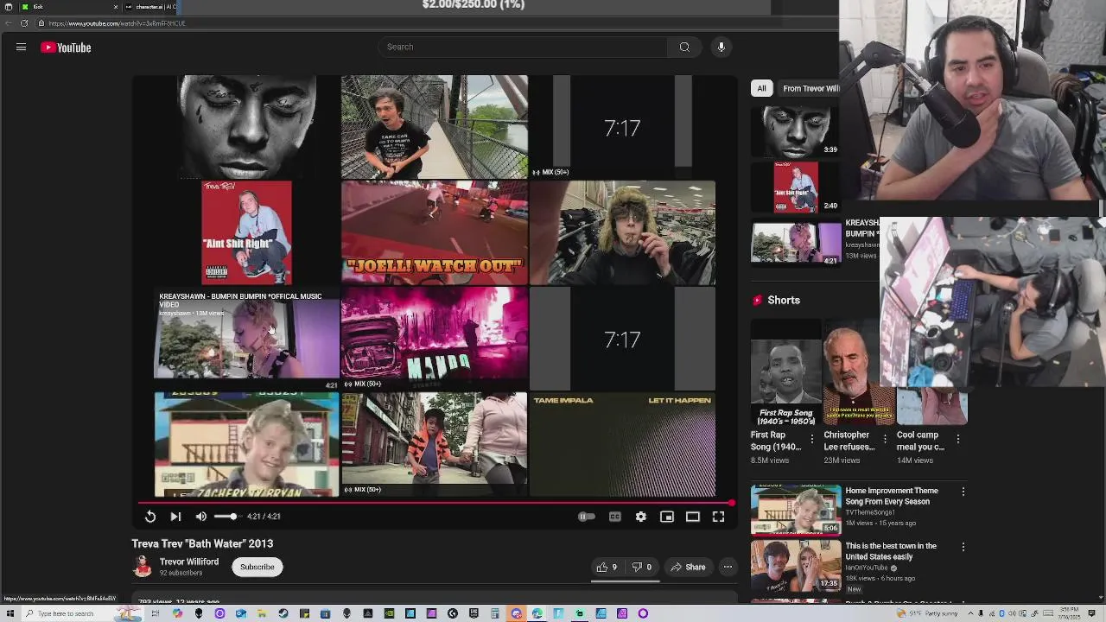This screenshot has height=622, width=1106.
Task: Reload the page in browser
Action: 24,23
